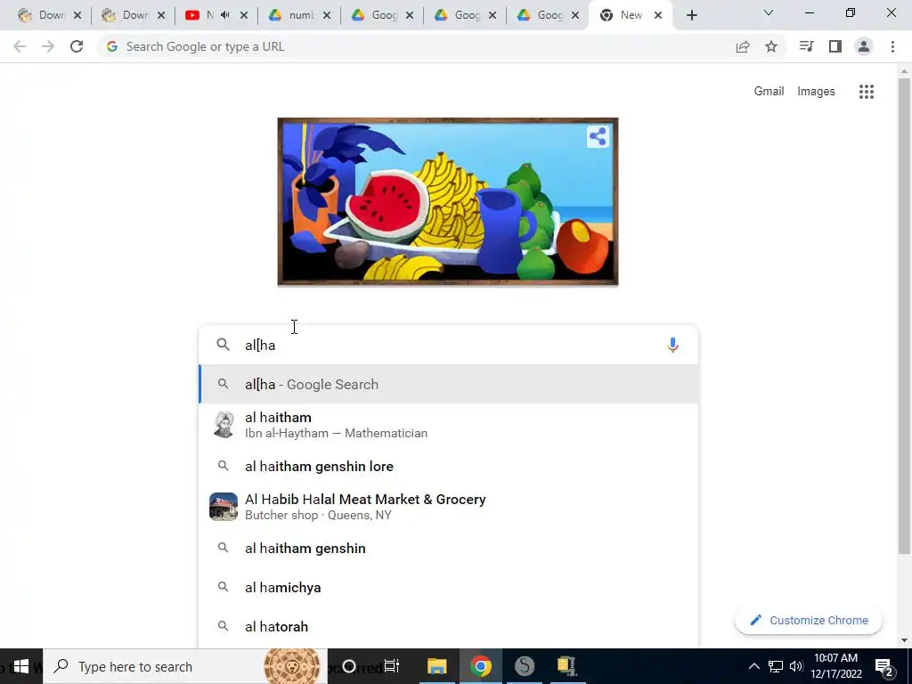Viewport: 912px width, 684px height.
Task: Expand the tab search chevron
Action: pyautogui.click(x=769, y=12)
